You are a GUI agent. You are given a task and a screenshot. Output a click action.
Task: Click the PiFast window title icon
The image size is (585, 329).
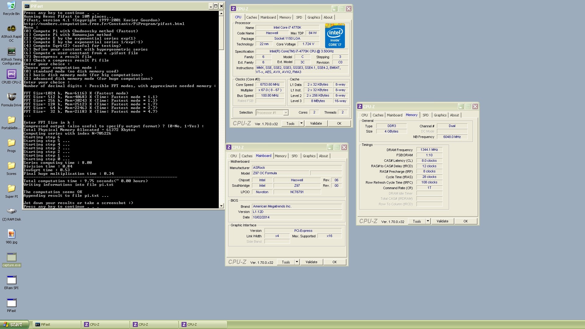pyautogui.click(x=27, y=6)
